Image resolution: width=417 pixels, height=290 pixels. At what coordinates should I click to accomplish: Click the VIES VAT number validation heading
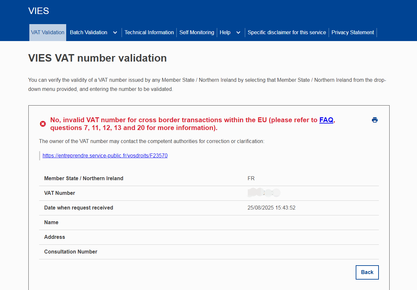click(x=97, y=58)
